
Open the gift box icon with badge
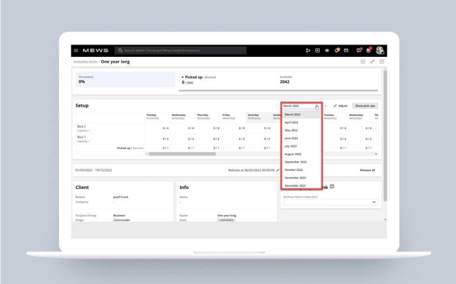[368, 50]
